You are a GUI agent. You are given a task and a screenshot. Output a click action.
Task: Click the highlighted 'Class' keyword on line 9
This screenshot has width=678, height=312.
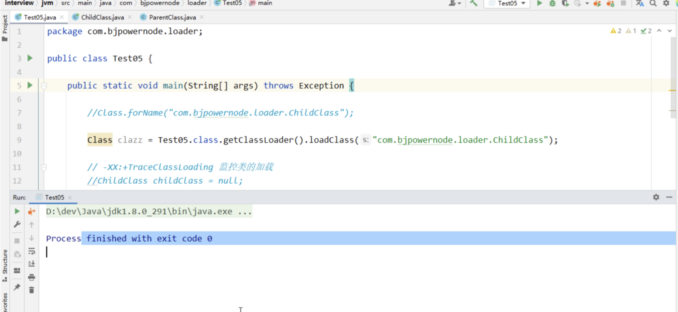100,140
